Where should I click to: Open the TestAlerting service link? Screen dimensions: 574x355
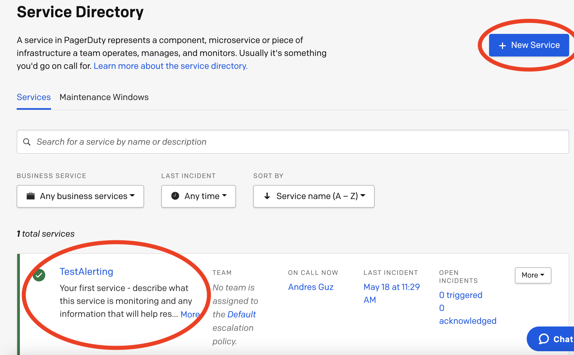86,272
